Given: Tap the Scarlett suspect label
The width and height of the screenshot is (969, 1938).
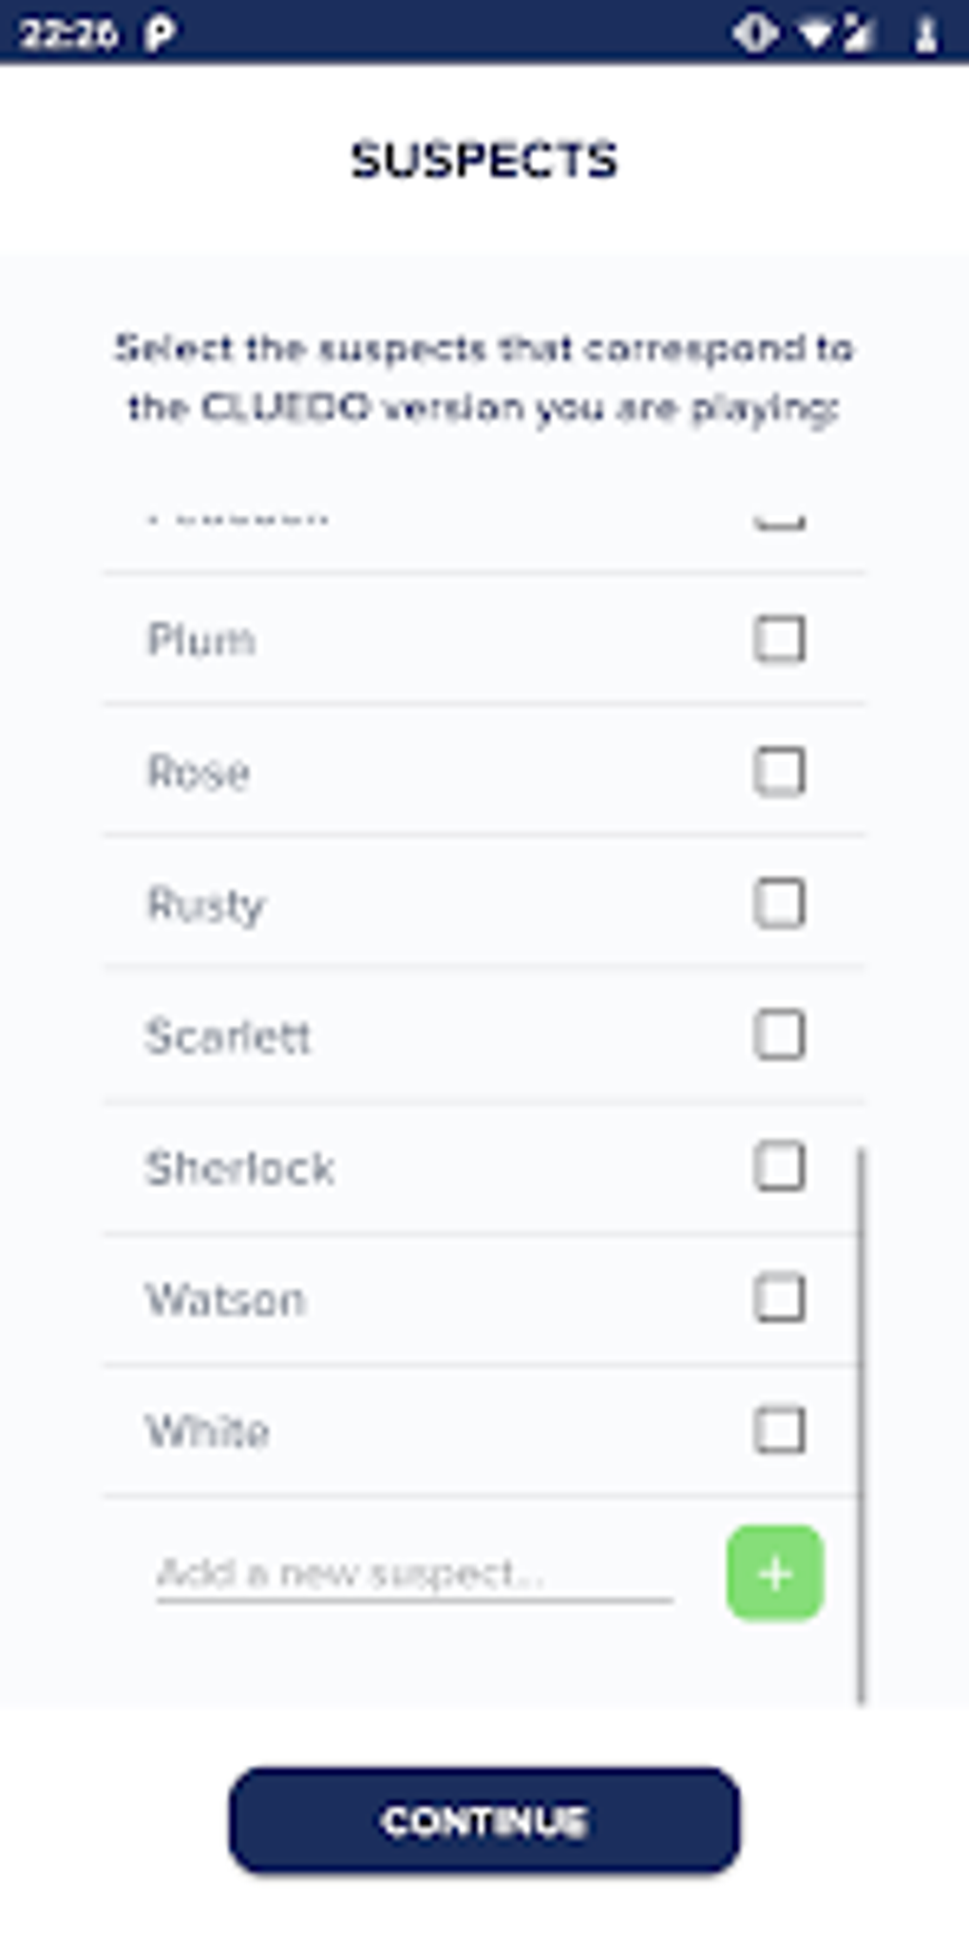Looking at the screenshot, I should pyautogui.click(x=228, y=1035).
